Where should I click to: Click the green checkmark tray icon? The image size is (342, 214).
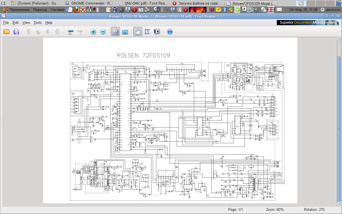[237, 10]
